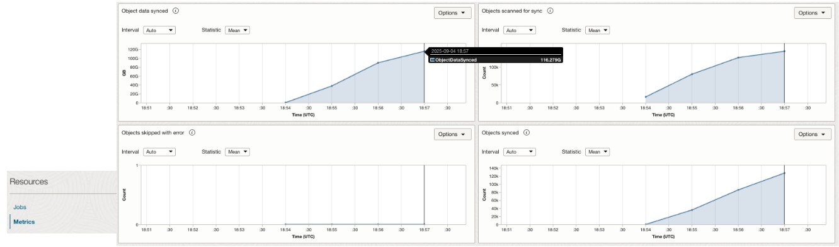839x247 pixels.
Task: Click info icon beside Objects synced title
Action: (527, 132)
